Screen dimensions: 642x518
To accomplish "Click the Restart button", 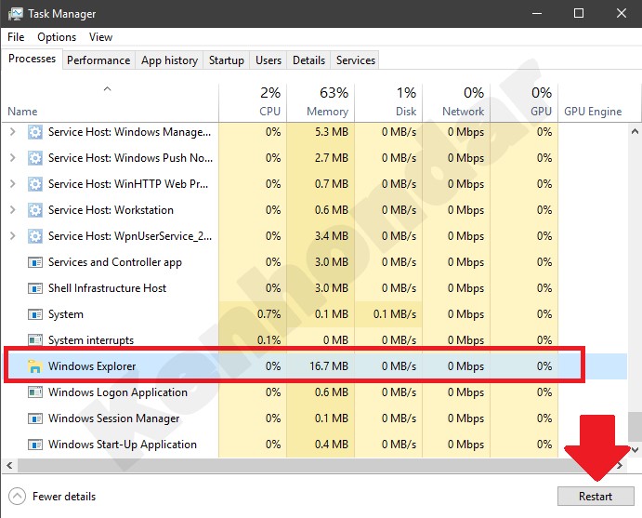I will 596,497.
